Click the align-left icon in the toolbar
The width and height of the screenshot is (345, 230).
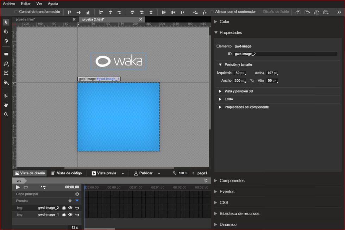(101, 12)
